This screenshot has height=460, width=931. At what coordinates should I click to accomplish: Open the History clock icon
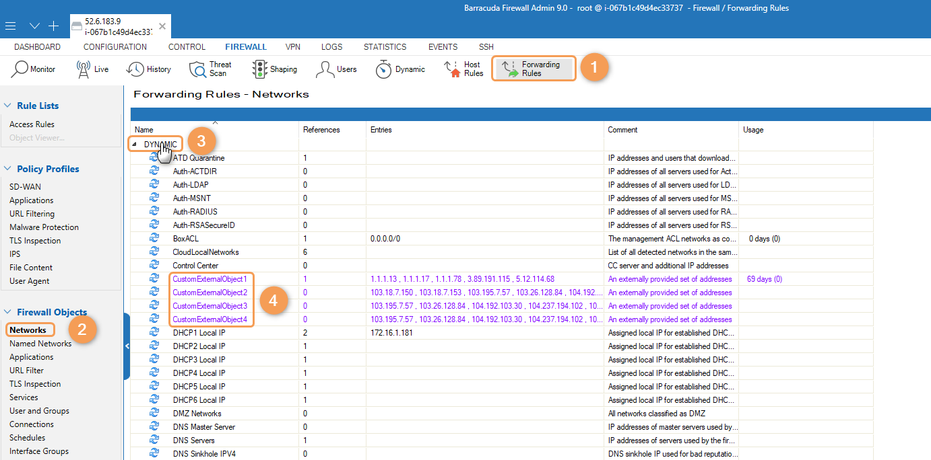click(x=135, y=69)
